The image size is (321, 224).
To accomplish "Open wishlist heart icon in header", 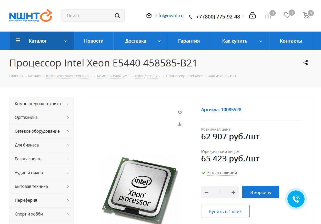I will [x=287, y=15].
